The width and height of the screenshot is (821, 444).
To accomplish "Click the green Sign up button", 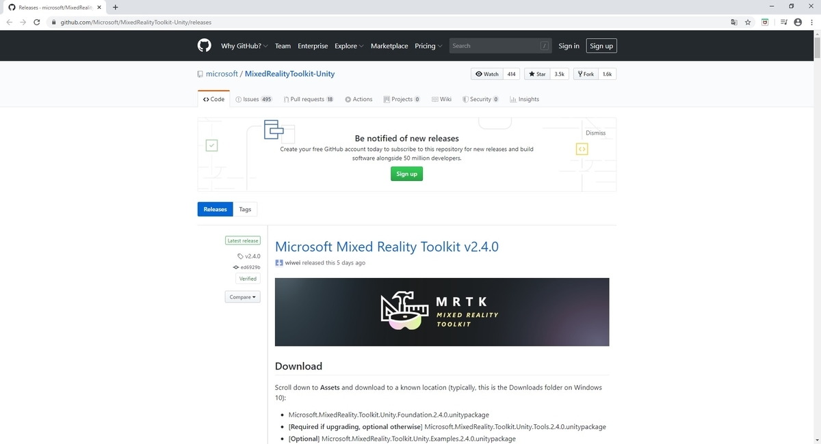I will coord(406,174).
